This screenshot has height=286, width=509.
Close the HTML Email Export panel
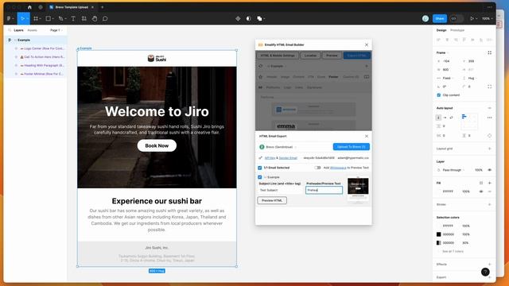[x=367, y=136]
